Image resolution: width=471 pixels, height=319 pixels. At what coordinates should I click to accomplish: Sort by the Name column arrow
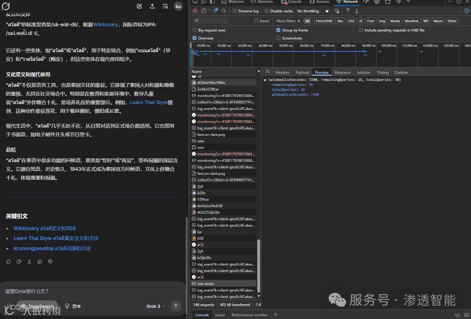(258, 71)
